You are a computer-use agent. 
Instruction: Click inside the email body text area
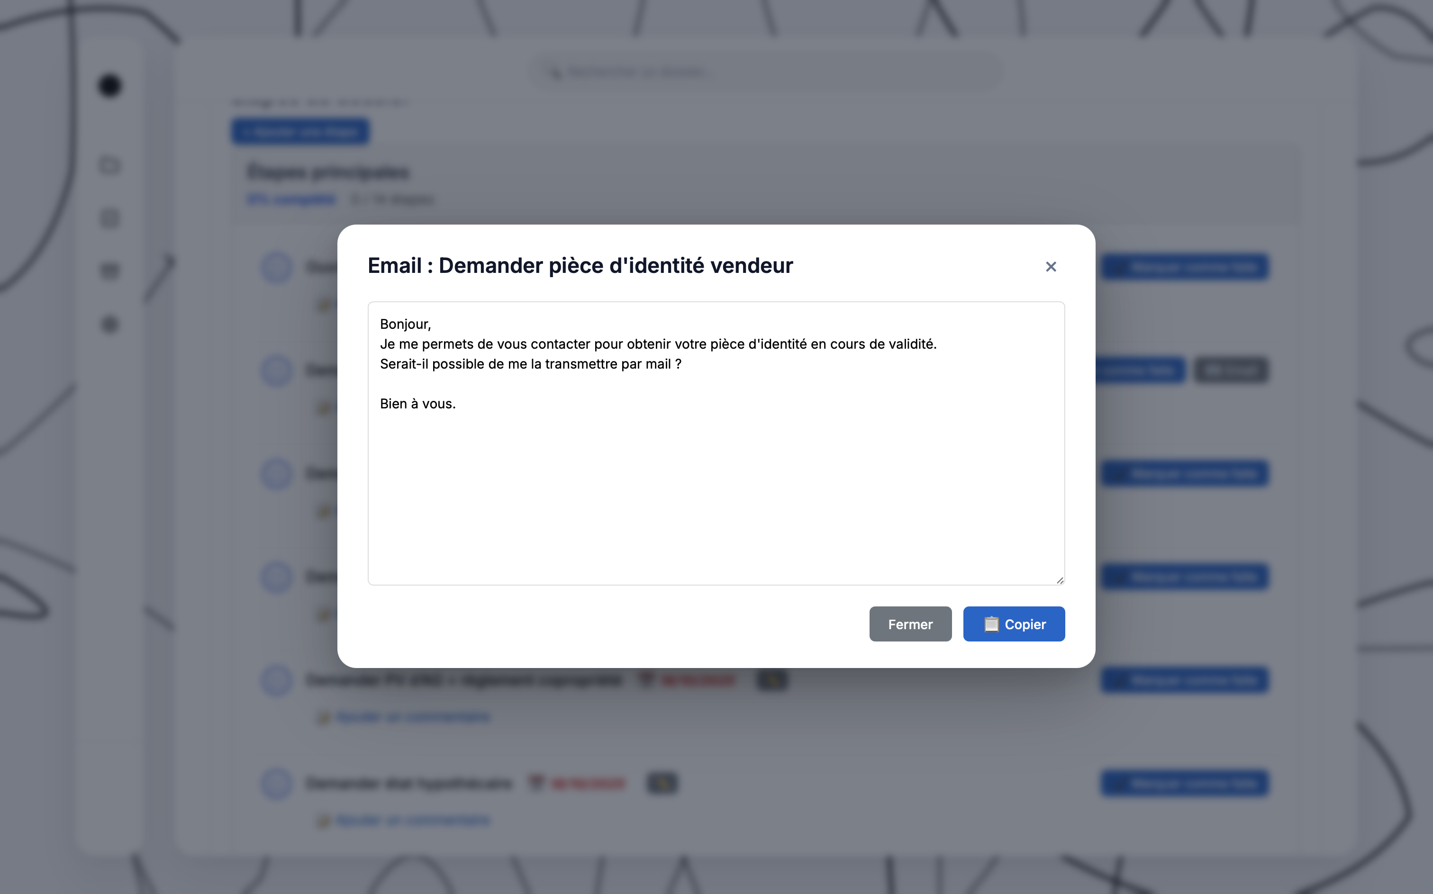[x=716, y=473]
